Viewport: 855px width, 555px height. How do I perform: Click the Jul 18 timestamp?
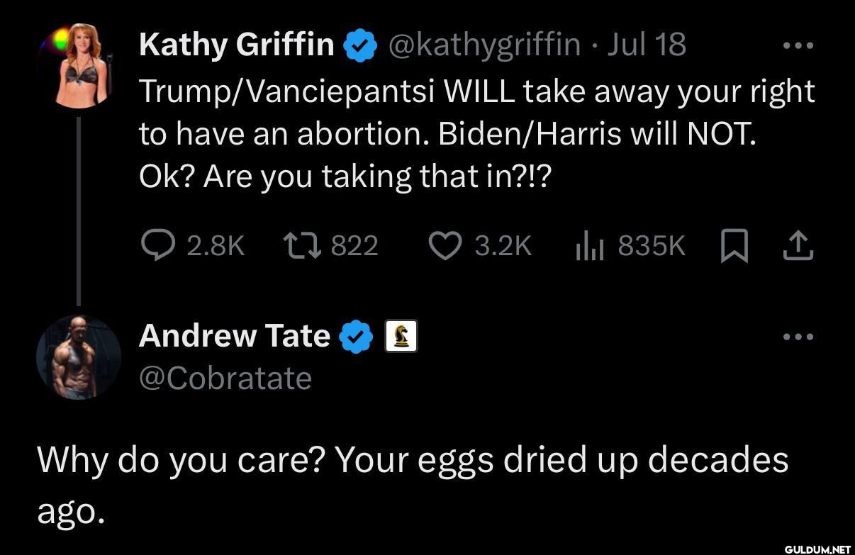tap(647, 45)
